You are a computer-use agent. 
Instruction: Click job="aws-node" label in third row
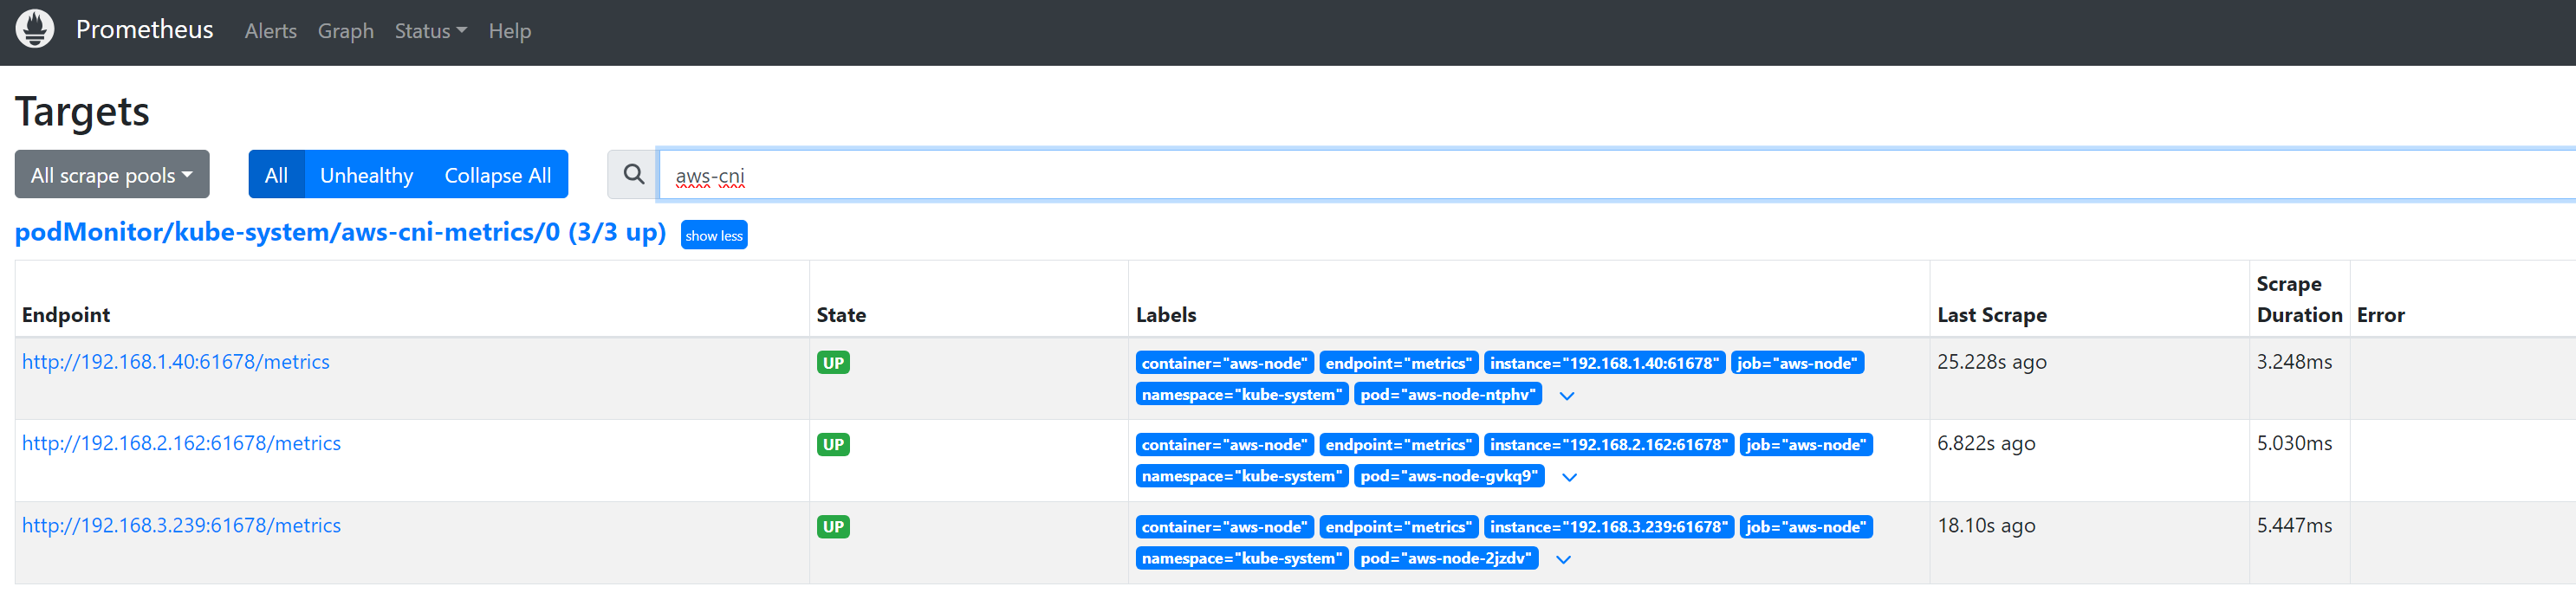pyautogui.click(x=1806, y=527)
